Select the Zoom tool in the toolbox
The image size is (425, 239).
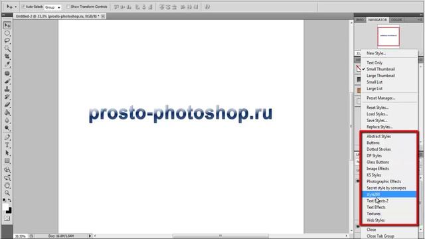click(x=7, y=193)
